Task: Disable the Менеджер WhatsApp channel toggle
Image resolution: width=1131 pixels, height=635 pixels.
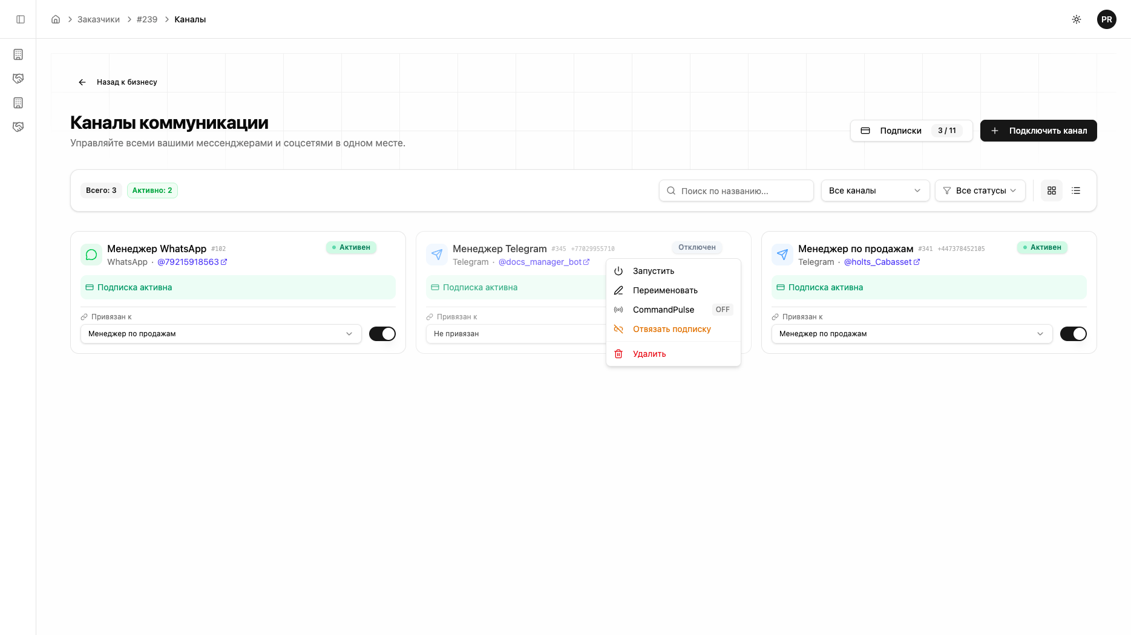Action: 382,334
